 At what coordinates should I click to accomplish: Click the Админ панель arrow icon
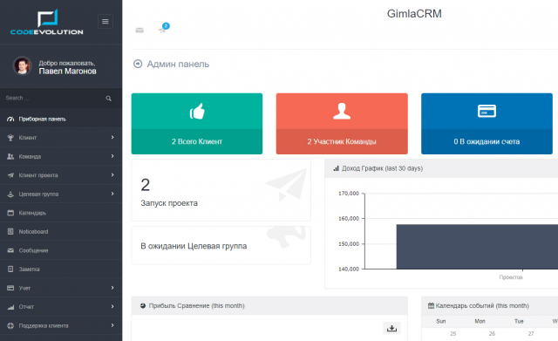click(x=138, y=64)
